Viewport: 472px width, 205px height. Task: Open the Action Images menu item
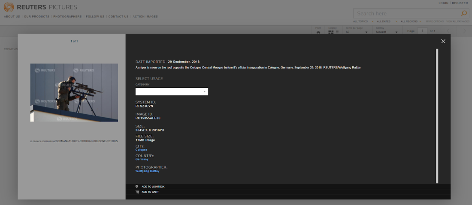(x=145, y=17)
